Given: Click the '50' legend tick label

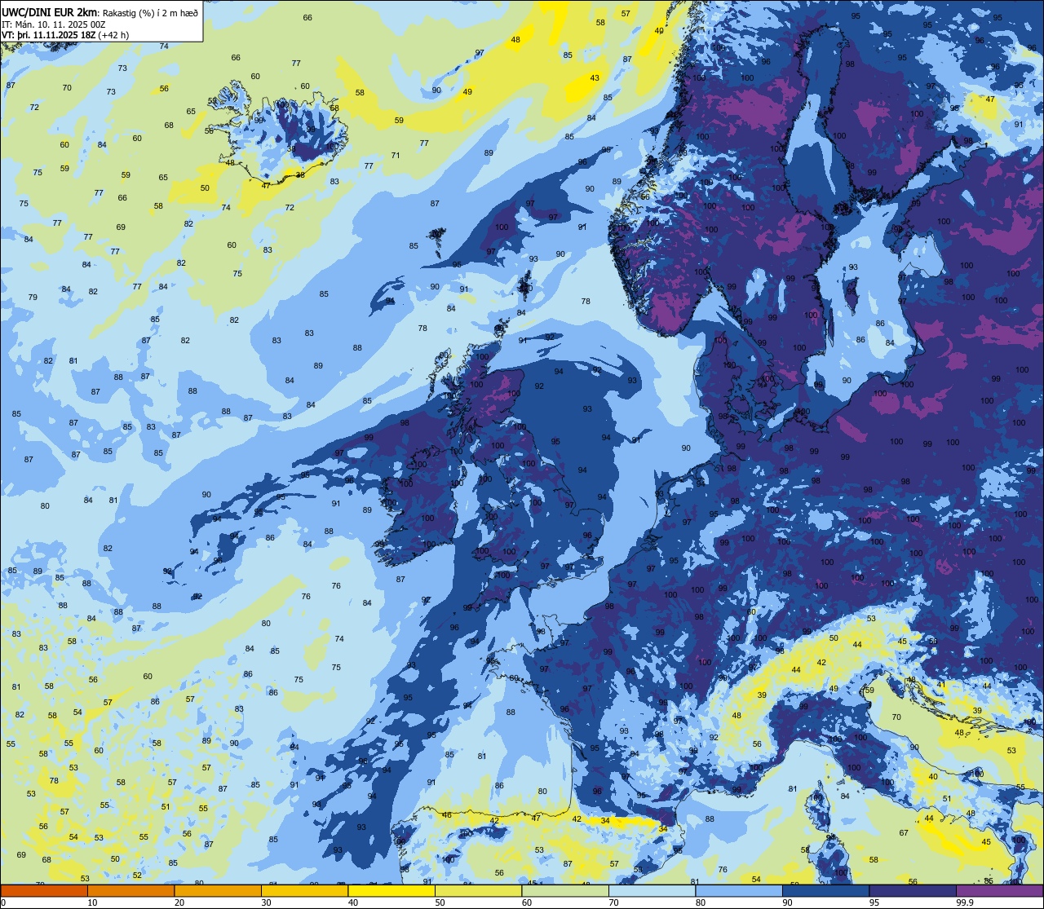Looking at the screenshot, I should coord(440,902).
